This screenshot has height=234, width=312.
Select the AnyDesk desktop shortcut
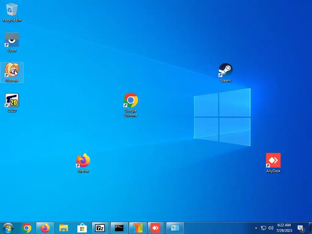click(273, 163)
